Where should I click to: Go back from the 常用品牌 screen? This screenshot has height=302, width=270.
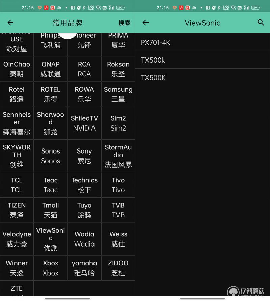coord(10,23)
